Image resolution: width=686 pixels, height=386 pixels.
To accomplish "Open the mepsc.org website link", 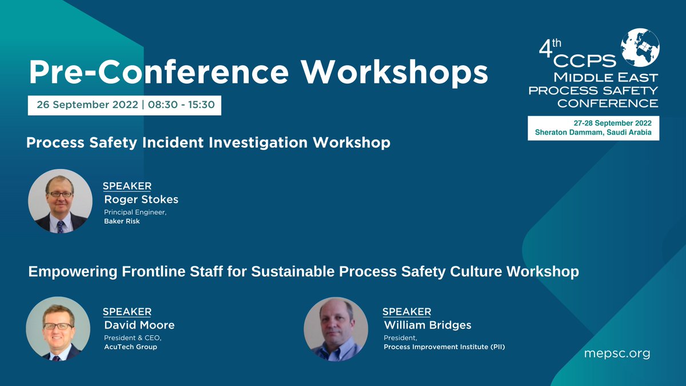I will click(617, 353).
